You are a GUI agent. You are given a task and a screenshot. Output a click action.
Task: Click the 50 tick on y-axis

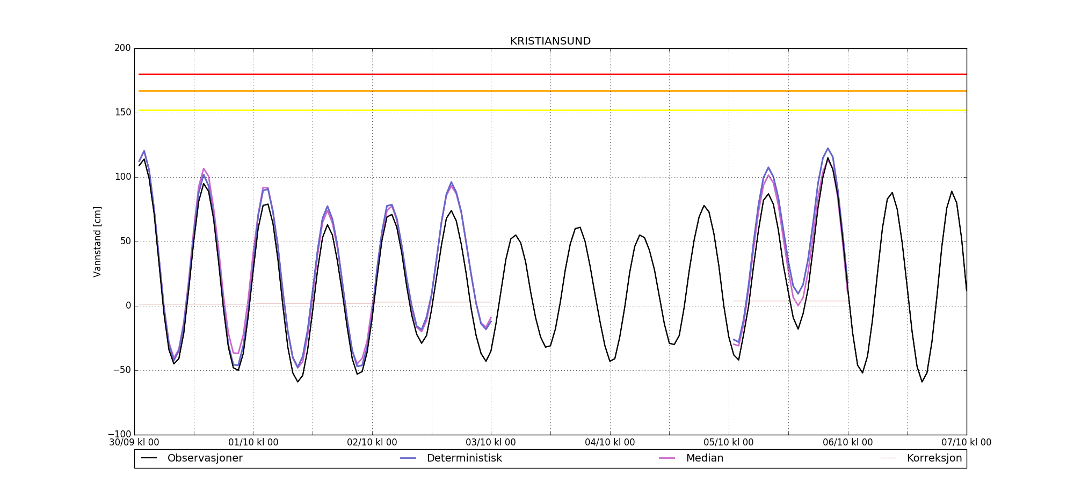coord(125,241)
